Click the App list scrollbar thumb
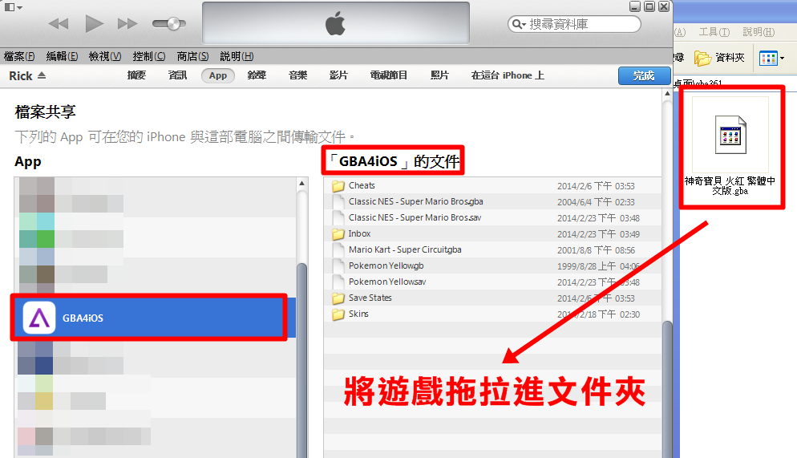Screen dimensions: 797x458 302,361
